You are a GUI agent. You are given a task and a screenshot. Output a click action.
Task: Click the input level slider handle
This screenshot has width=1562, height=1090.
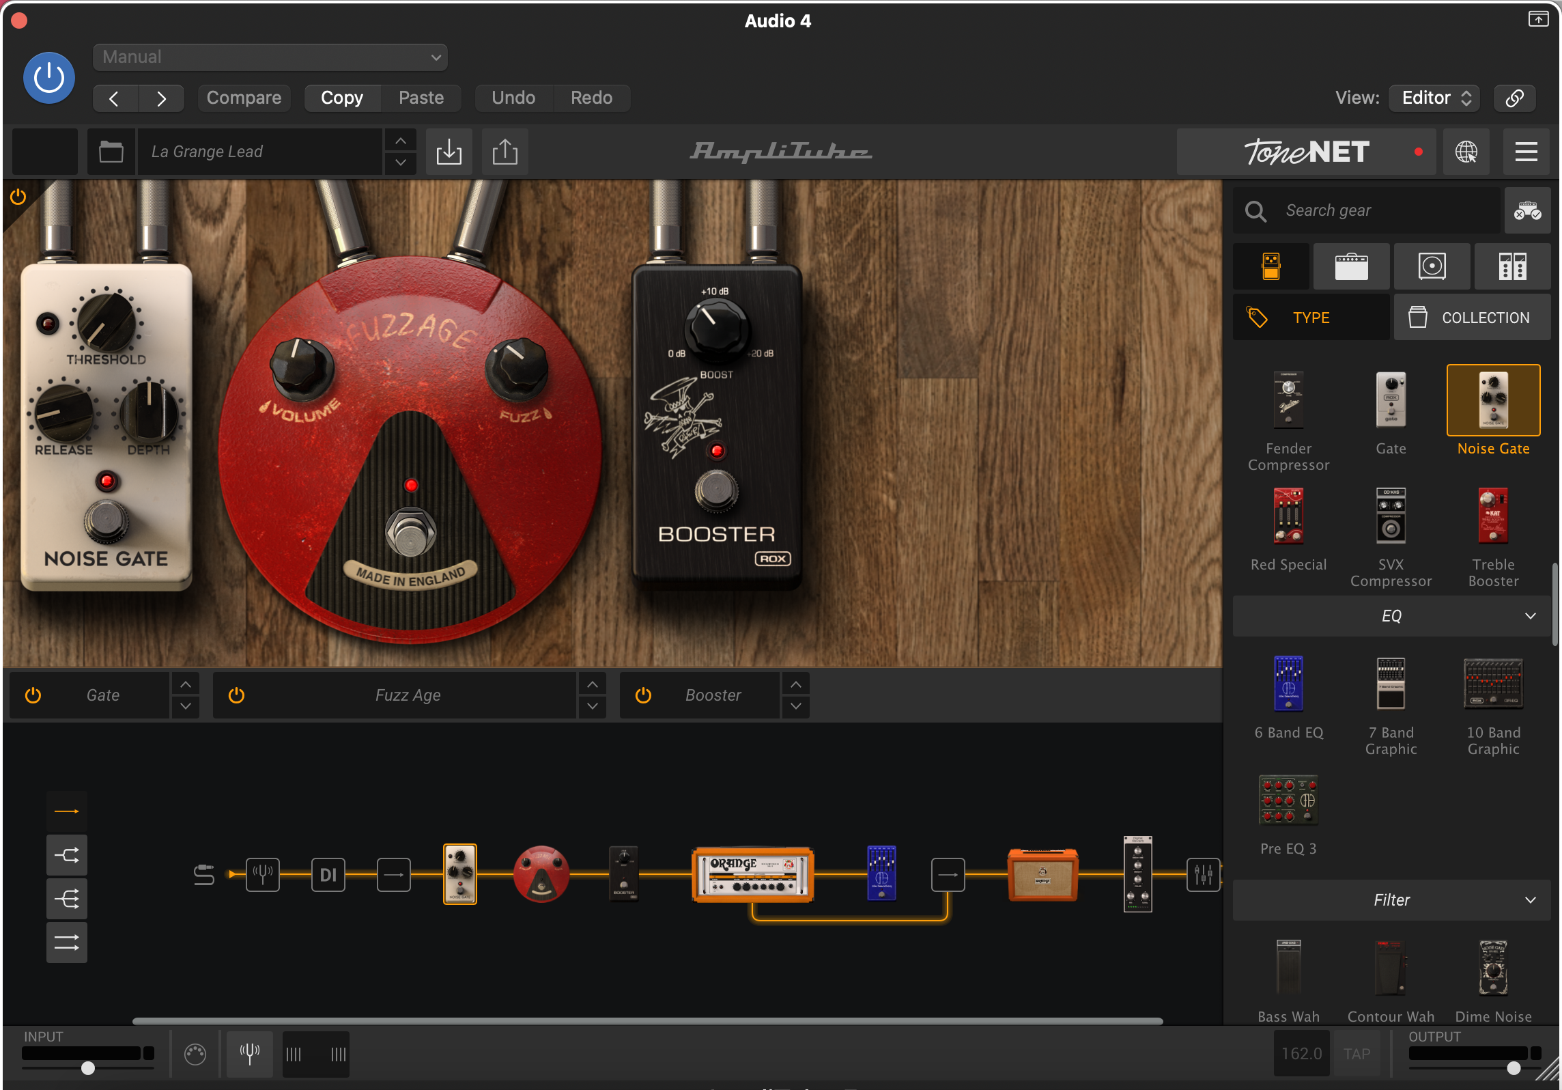pyautogui.click(x=88, y=1068)
